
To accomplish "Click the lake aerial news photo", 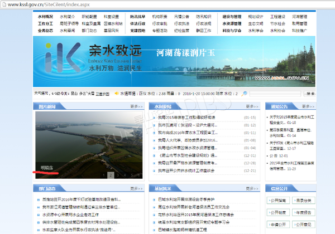I will tap(89, 145).
